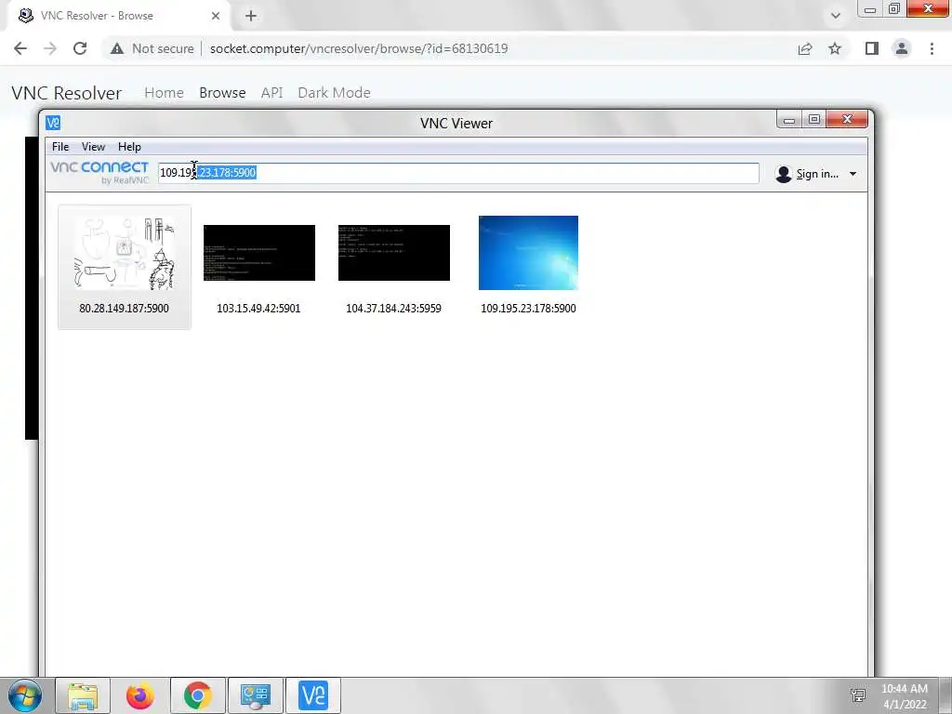
Task: Click the 103.15.49.42:5901 address label
Action: pos(258,309)
